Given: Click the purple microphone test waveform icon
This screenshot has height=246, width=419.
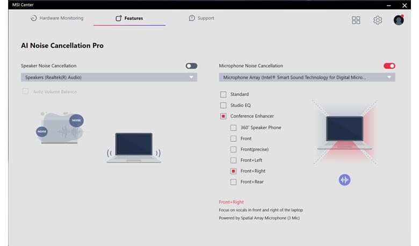Looking at the screenshot, I should click(344, 180).
